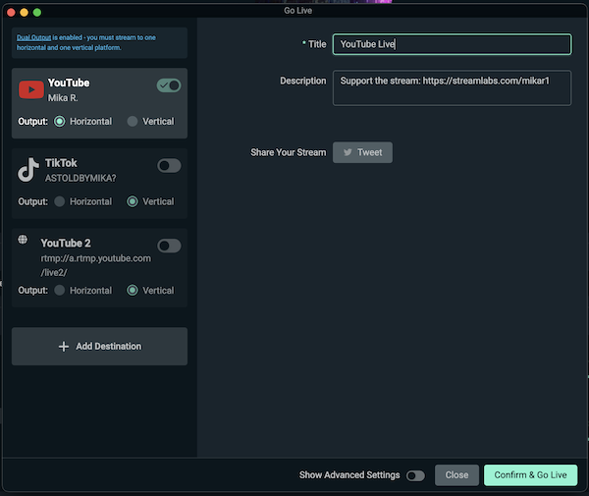This screenshot has height=496, width=589.
Task: Click the Twitter bird icon on Tweet button
Action: pyautogui.click(x=348, y=152)
